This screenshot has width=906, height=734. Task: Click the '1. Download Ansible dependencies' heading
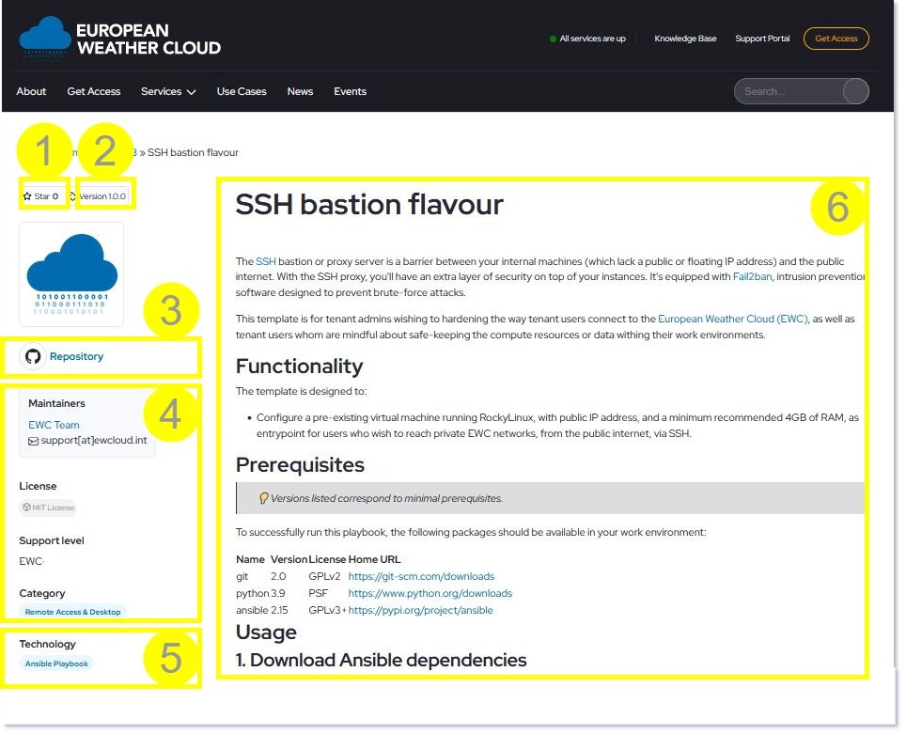[382, 660]
